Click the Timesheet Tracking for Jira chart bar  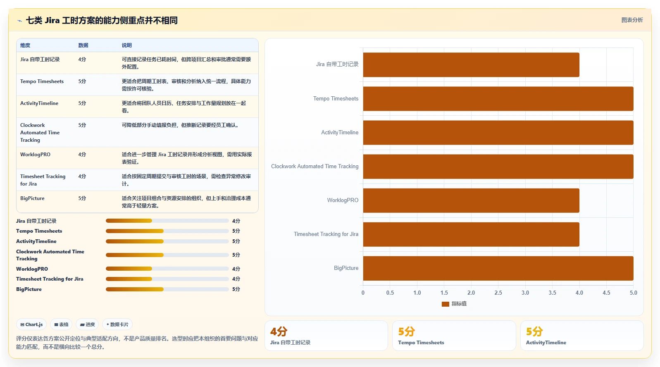(x=471, y=234)
